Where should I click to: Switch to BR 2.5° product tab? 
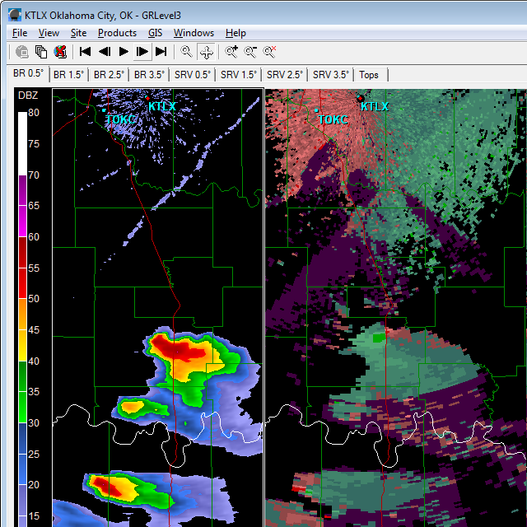(109, 75)
